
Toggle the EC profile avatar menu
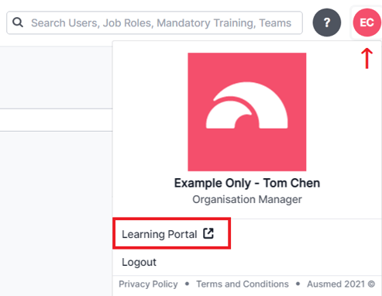coord(367,22)
